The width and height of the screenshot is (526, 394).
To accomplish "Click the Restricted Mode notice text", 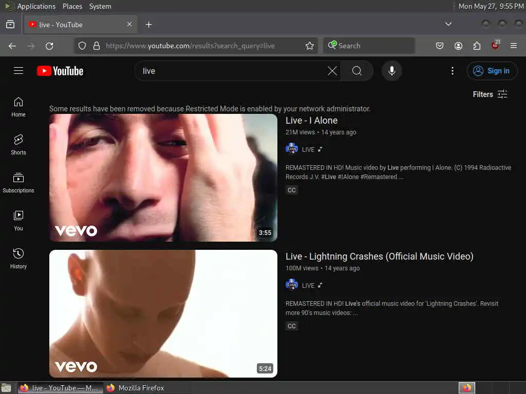I will pyautogui.click(x=210, y=109).
